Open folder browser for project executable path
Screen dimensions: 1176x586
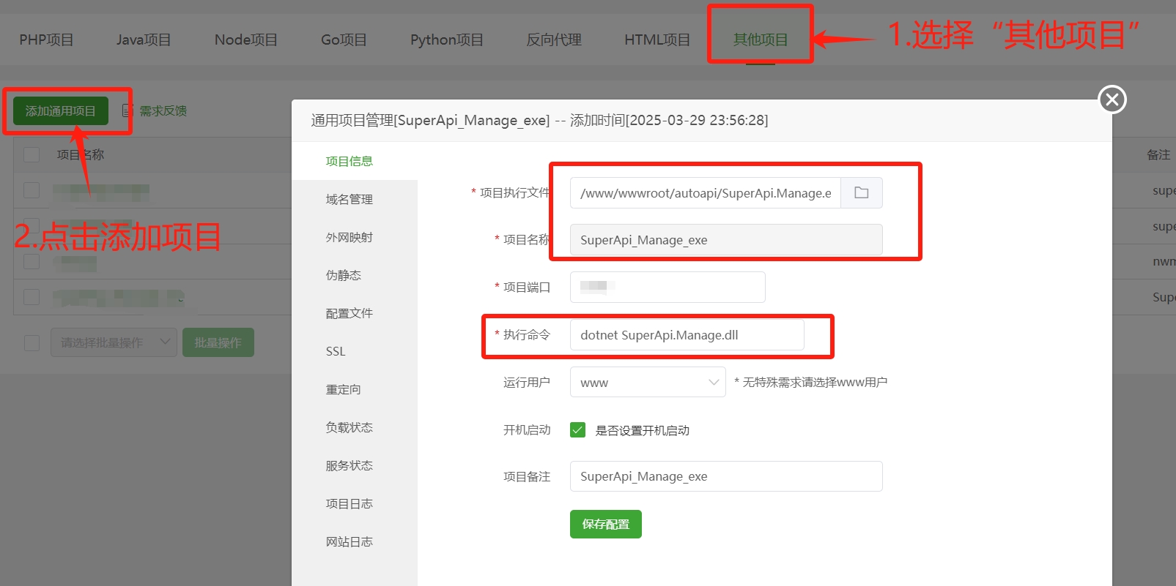861,193
